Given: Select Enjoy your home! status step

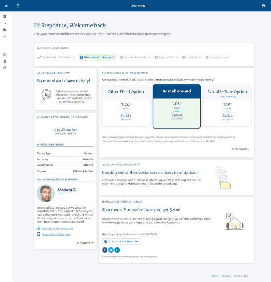Looking at the screenshot, I should click(x=217, y=57).
